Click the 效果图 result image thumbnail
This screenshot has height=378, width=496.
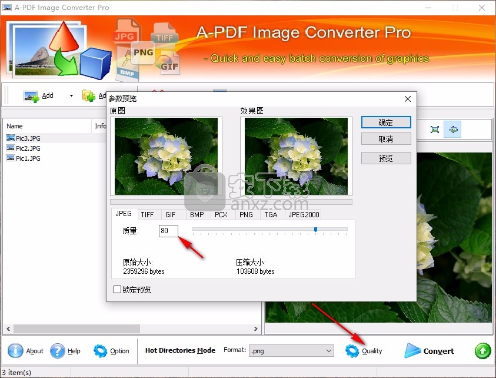click(x=296, y=156)
